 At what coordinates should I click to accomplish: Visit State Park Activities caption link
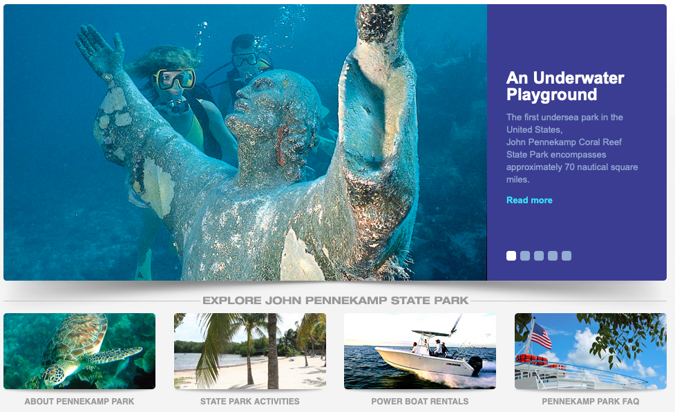(x=249, y=401)
